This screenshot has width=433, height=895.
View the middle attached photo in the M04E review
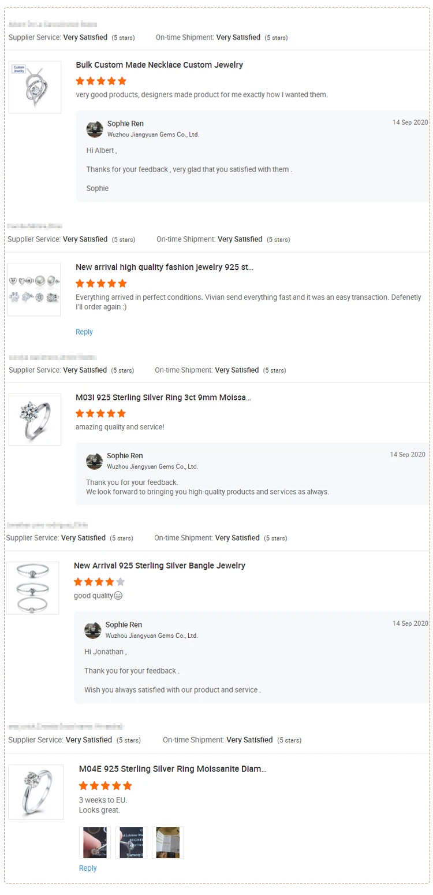131,842
